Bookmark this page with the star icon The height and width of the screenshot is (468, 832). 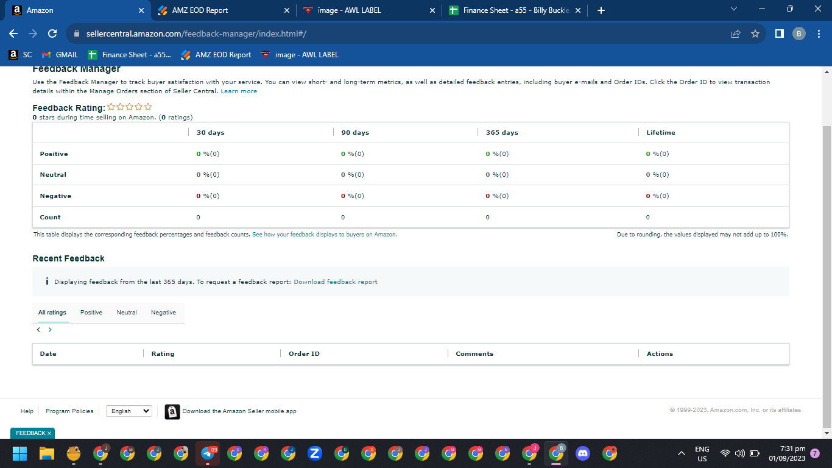pyautogui.click(x=755, y=34)
